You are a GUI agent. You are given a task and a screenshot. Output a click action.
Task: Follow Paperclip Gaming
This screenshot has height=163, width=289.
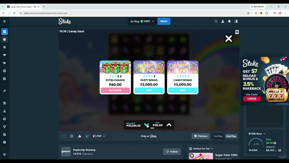(x=172, y=152)
